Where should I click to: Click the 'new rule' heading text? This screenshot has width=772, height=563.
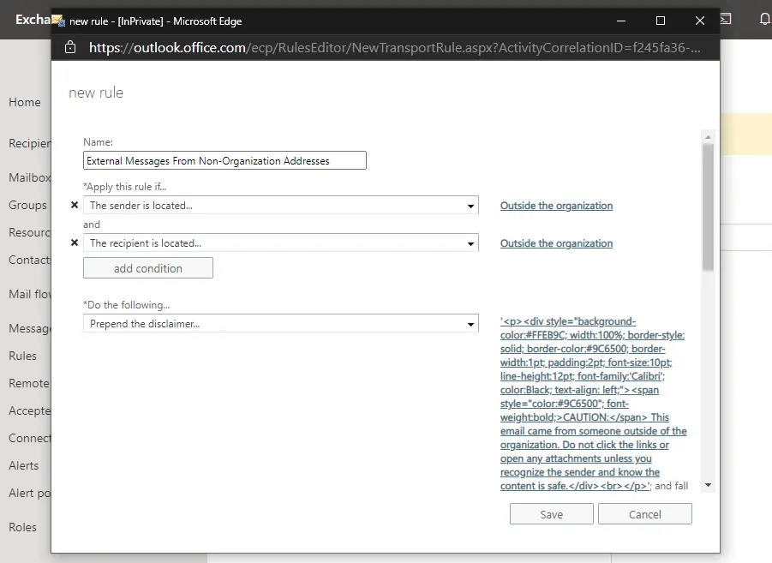tap(96, 93)
